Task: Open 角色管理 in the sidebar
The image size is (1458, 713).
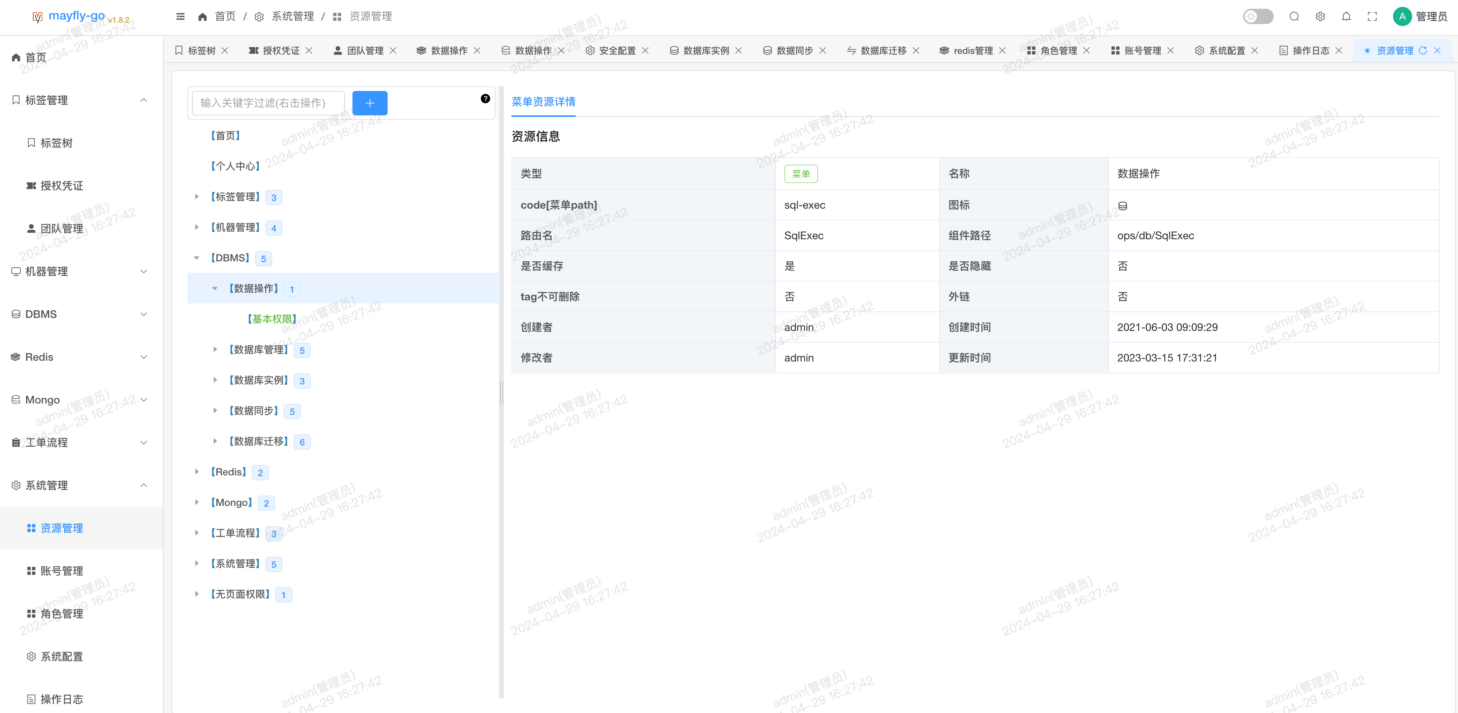Action: [62, 613]
